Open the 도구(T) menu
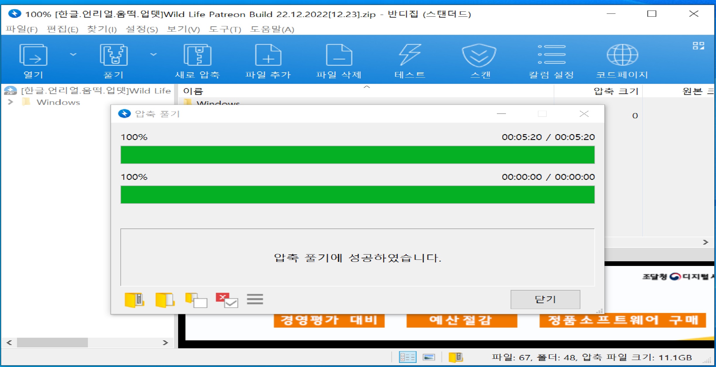The height and width of the screenshot is (367, 716). [225, 29]
